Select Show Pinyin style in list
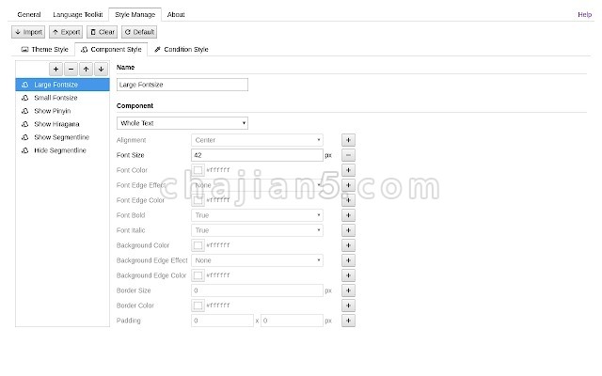Image resolution: width=602 pixels, height=376 pixels. click(x=63, y=111)
